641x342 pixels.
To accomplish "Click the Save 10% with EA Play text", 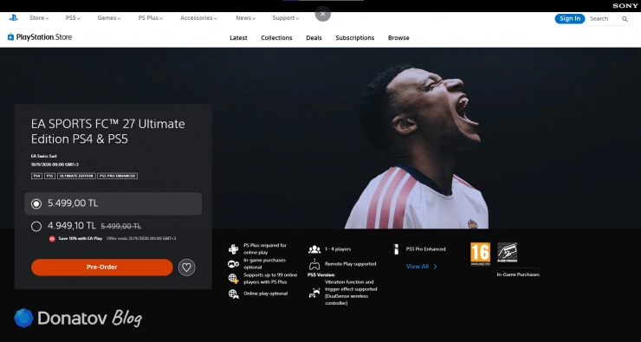I will (x=80, y=238).
